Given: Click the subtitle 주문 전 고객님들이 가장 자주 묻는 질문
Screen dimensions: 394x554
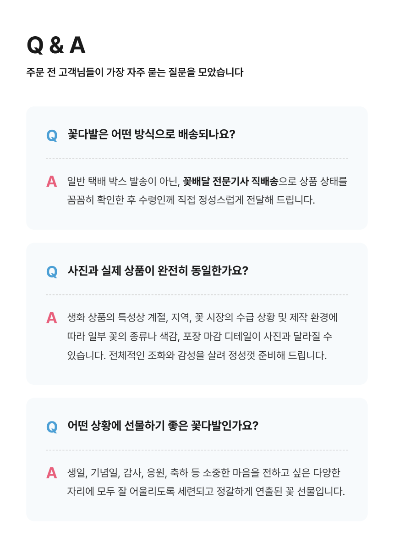Looking at the screenshot, I should point(135,72).
